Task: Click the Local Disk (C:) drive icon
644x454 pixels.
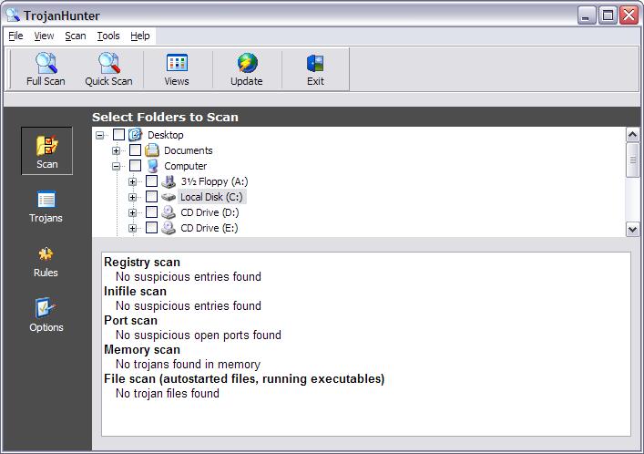Action: 169,197
